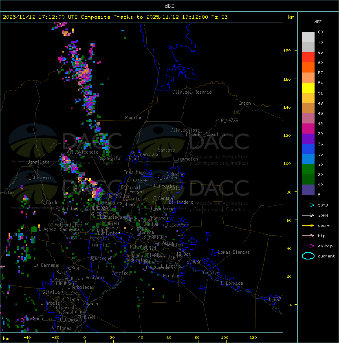
Task: Click the '180' km tick label
Action: point(287,51)
